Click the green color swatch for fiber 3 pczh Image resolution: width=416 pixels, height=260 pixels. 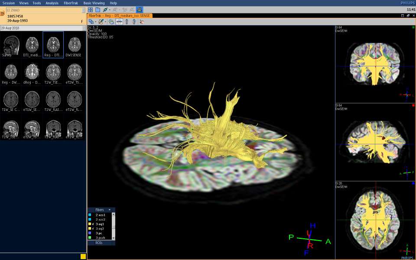[x=90, y=238]
